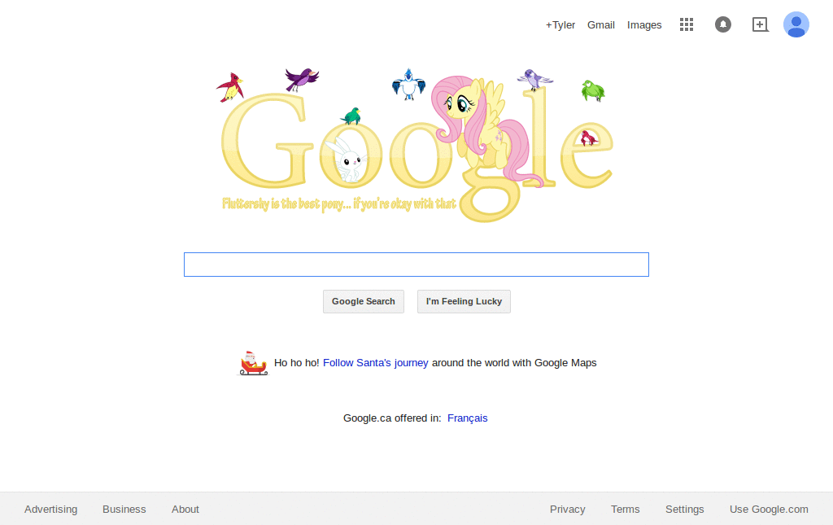Click the Google Search button
Viewport: 833px width, 525px height.
tap(364, 301)
